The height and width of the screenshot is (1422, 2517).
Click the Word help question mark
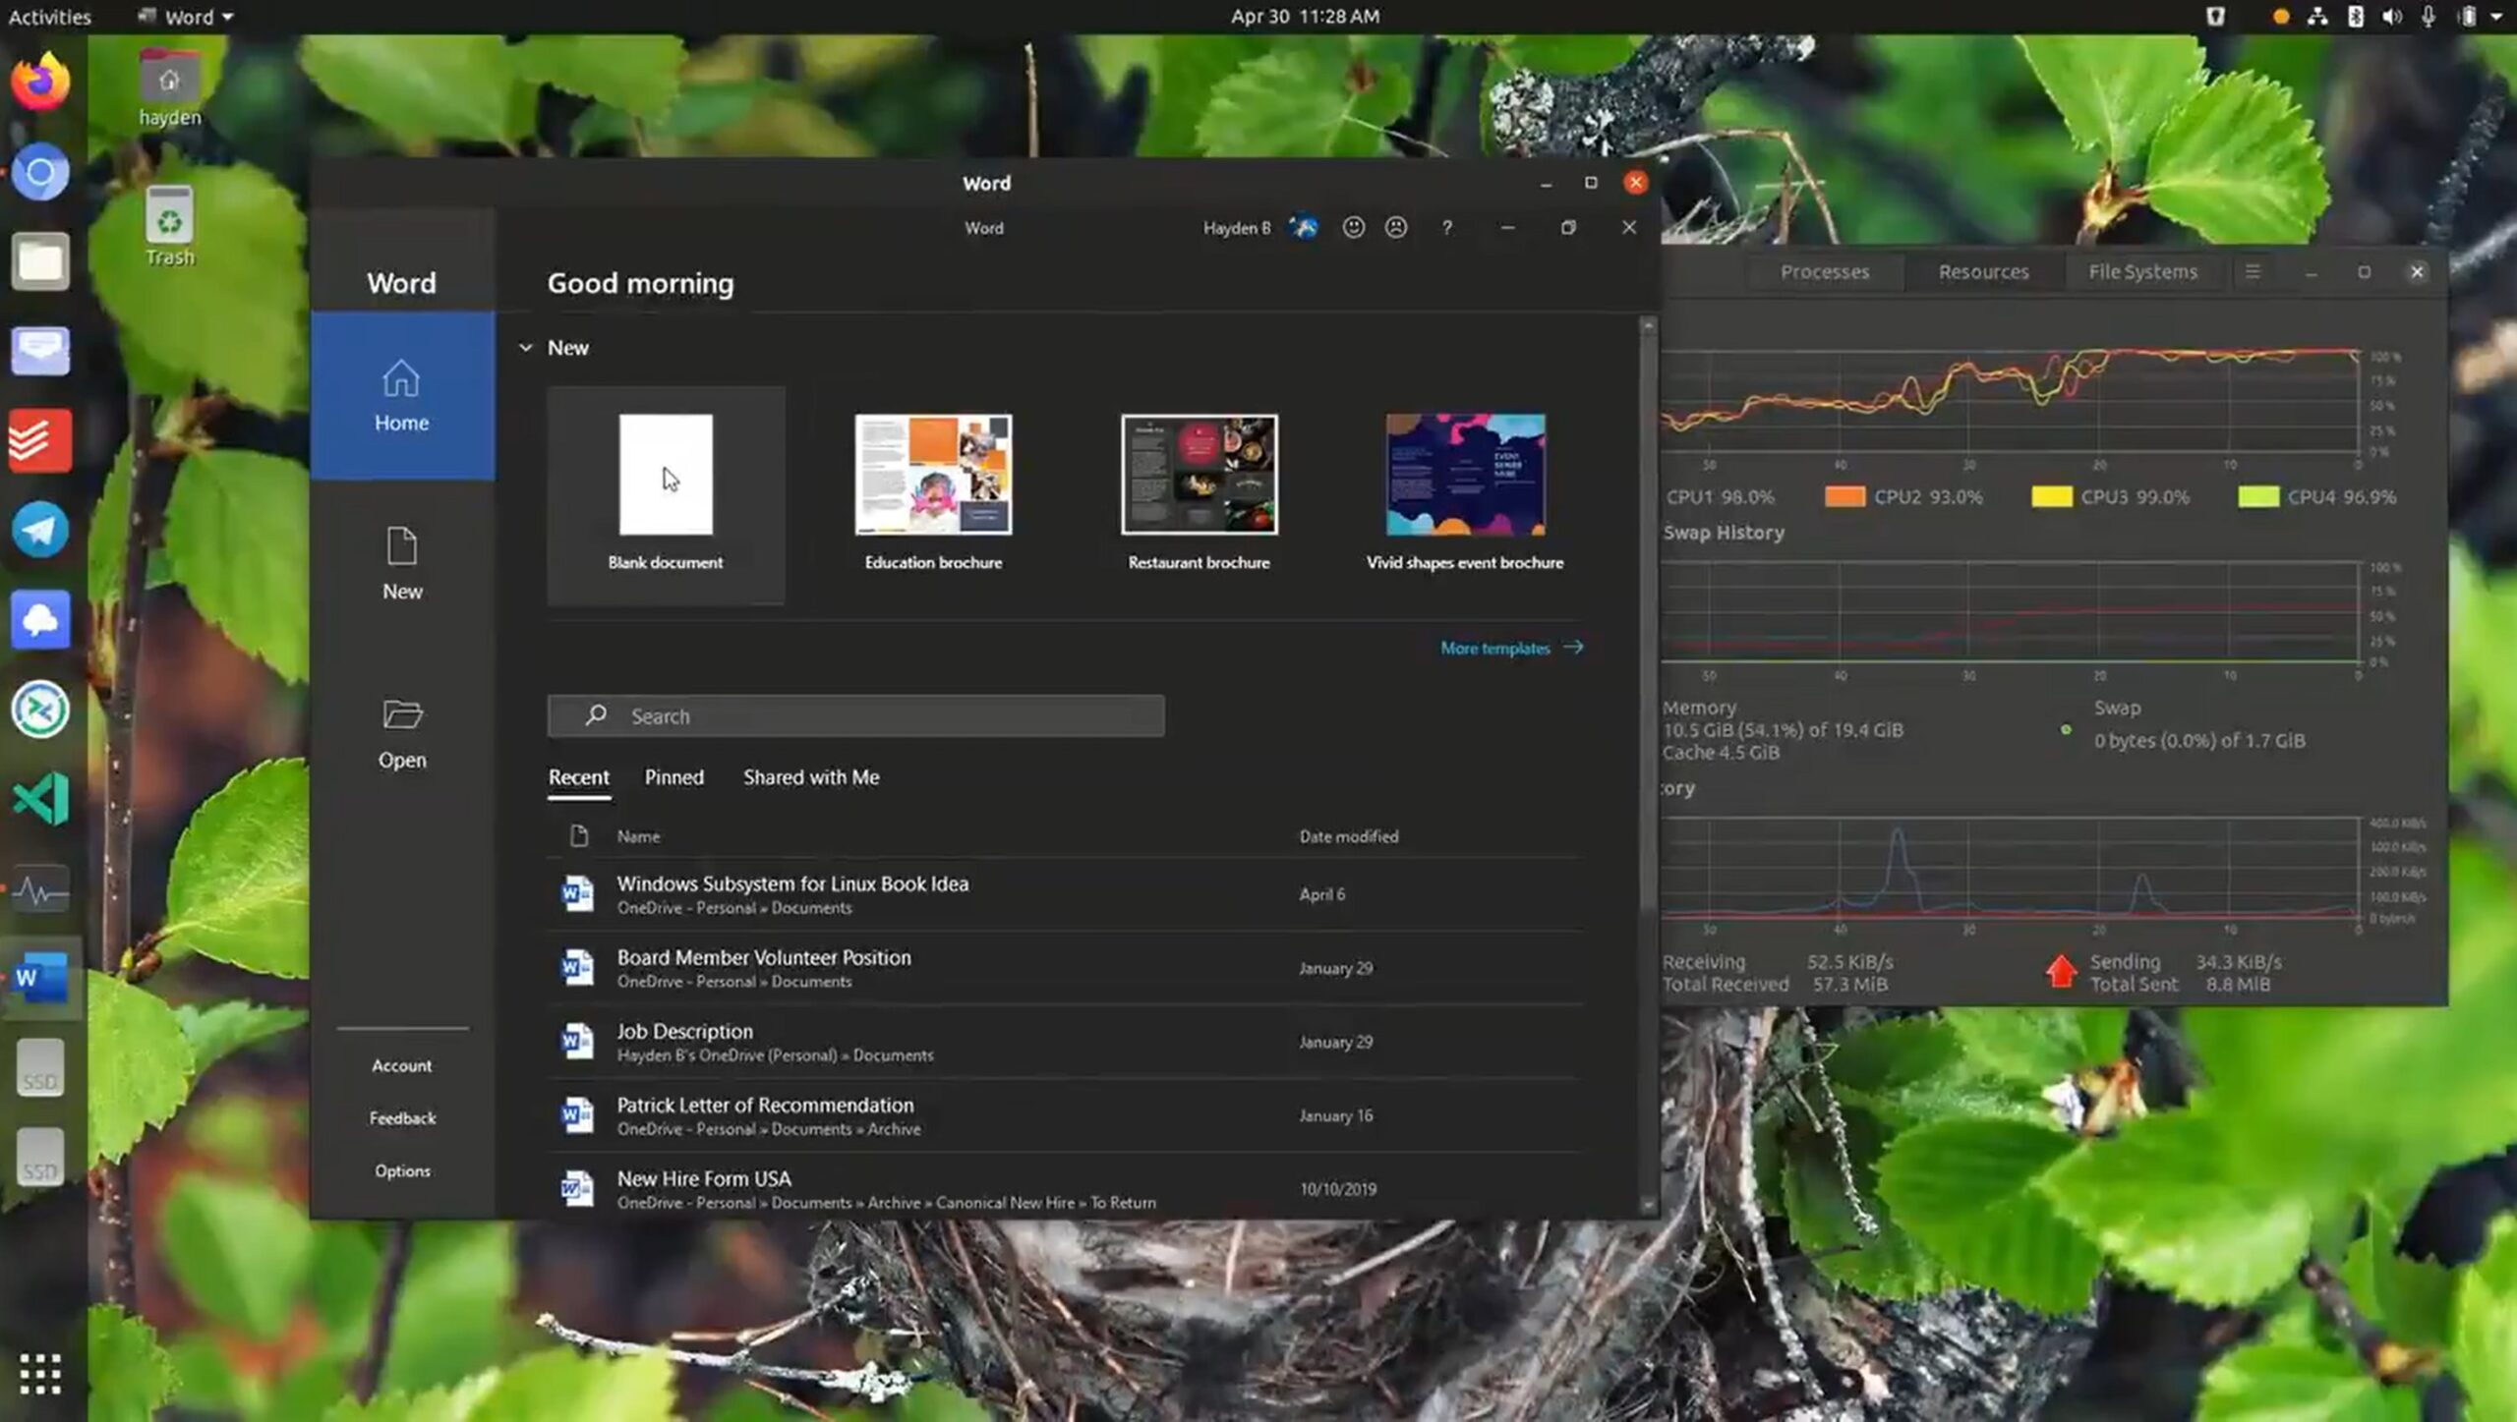[x=1446, y=227]
